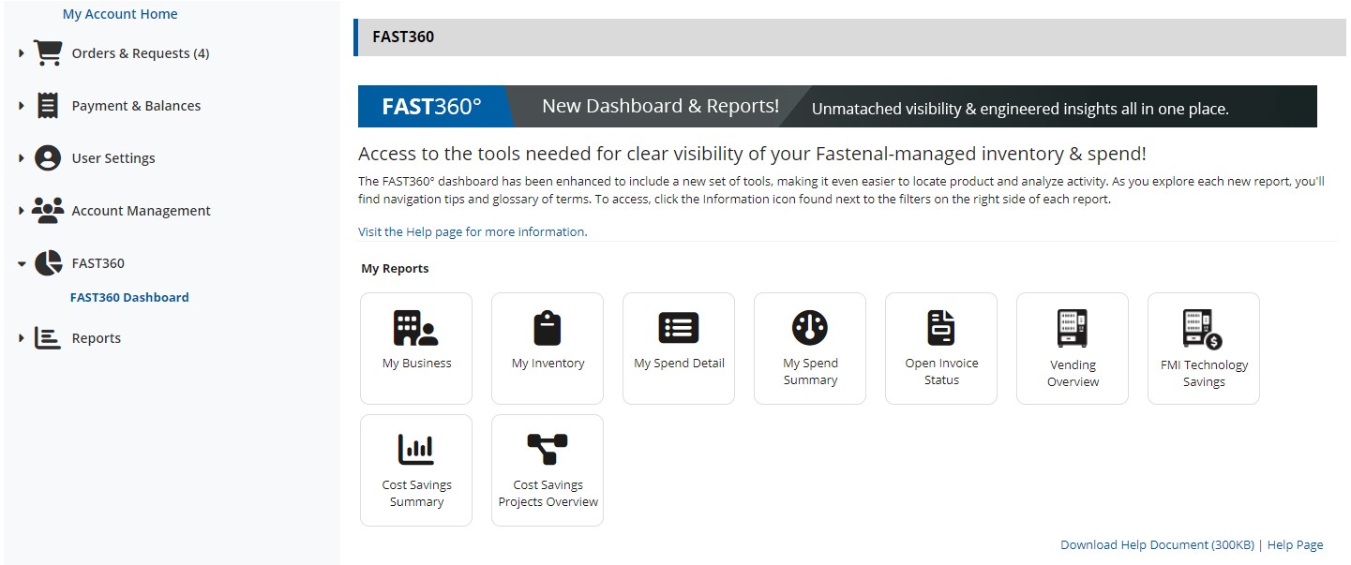Click the Orders & Requests cart icon
This screenshot has width=1351, height=565.
point(48,52)
